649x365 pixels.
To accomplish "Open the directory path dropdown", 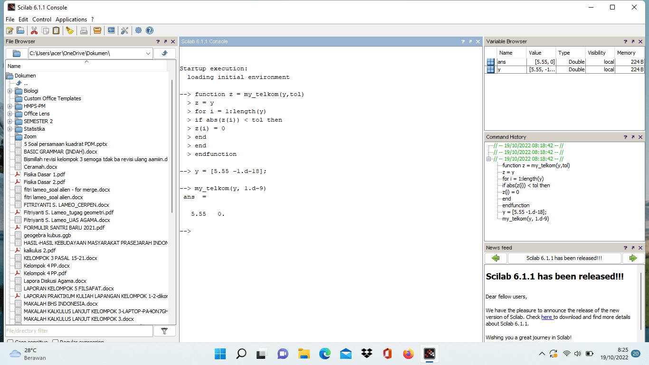I will coord(148,54).
